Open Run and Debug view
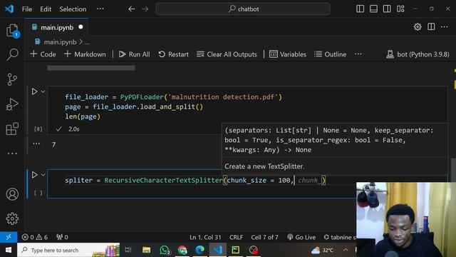Screen dimensions: 456x257 [x=12, y=104]
